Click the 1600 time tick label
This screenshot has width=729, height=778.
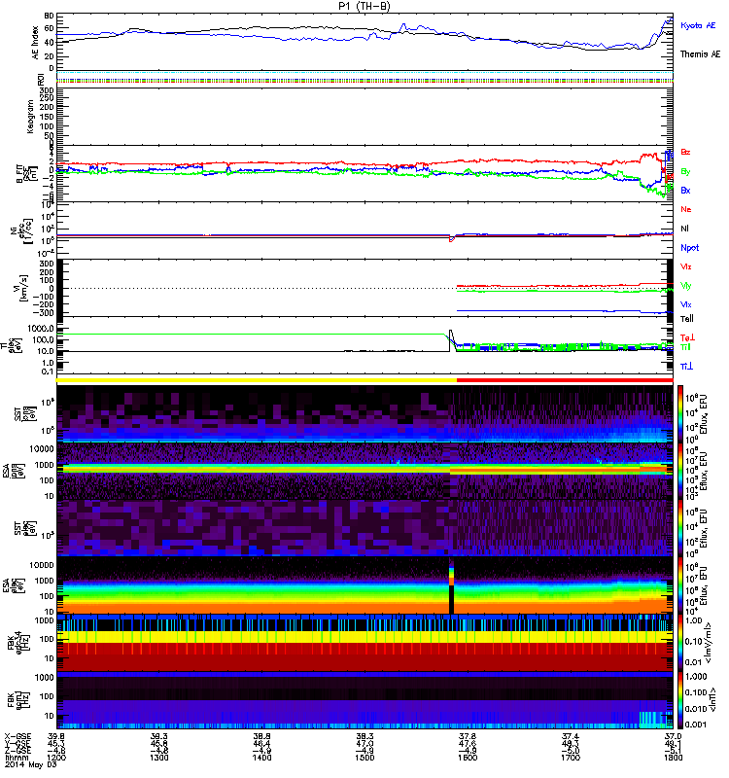tap(468, 758)
